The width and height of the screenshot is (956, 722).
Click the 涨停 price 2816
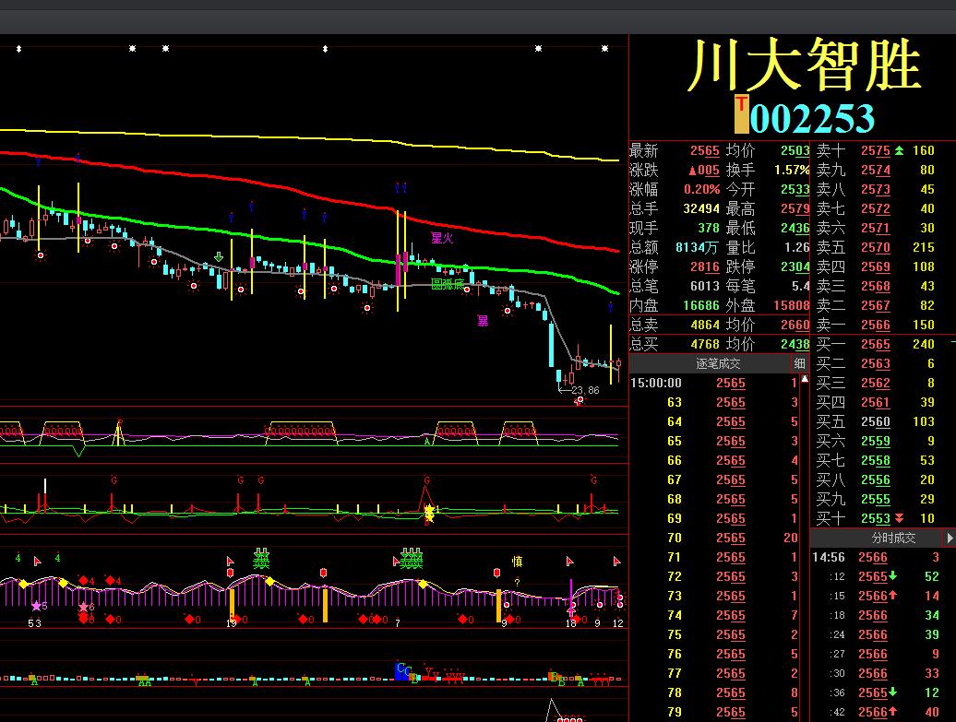pyautogui.click(x=705, y=266)
